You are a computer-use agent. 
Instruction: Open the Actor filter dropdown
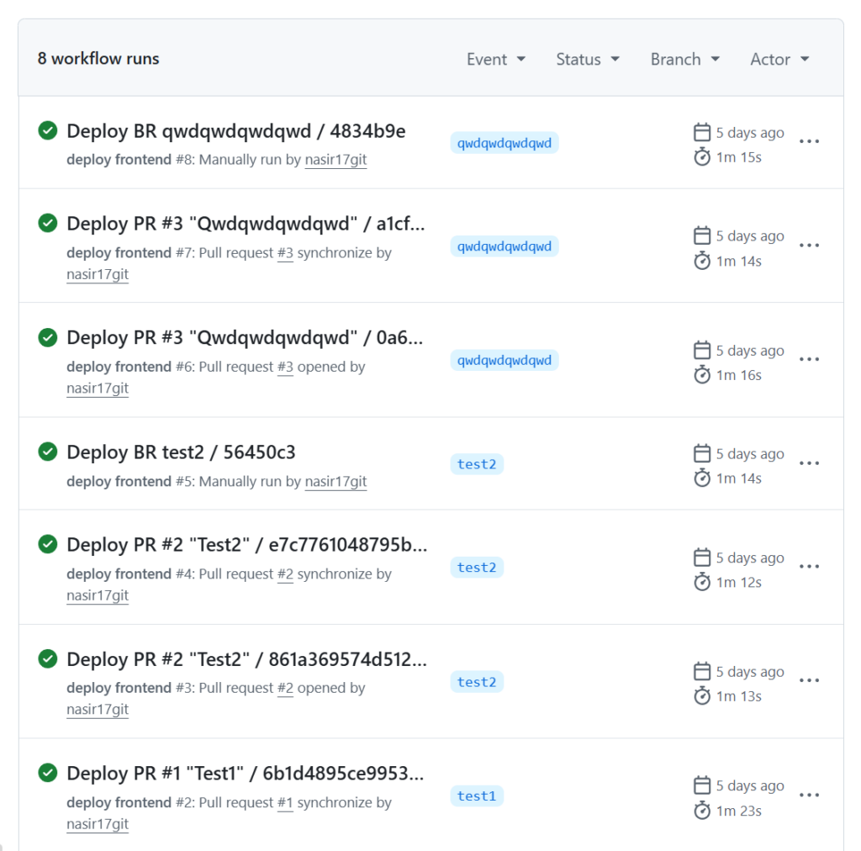pyautogui.click(x=779, y=60)
